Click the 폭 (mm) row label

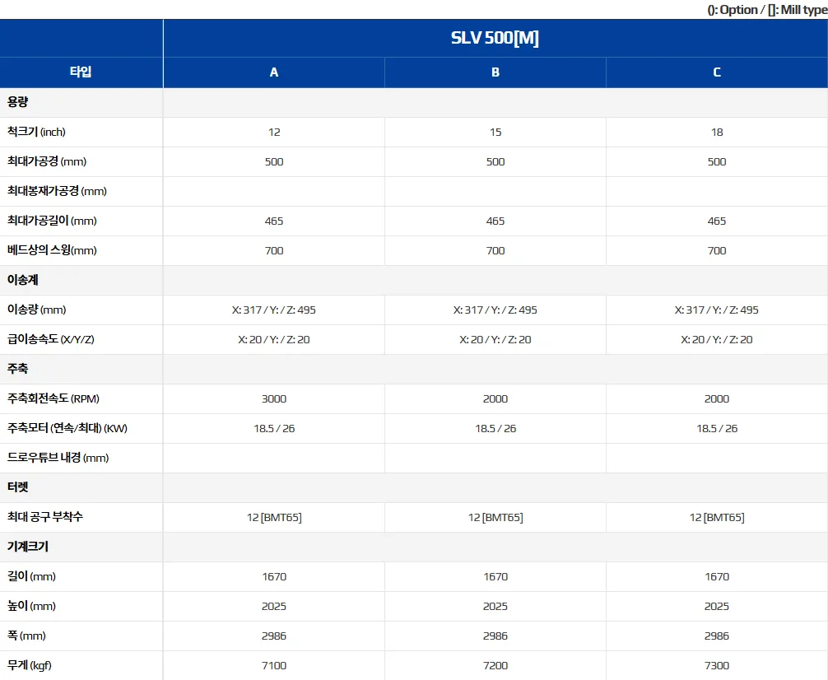26,635
